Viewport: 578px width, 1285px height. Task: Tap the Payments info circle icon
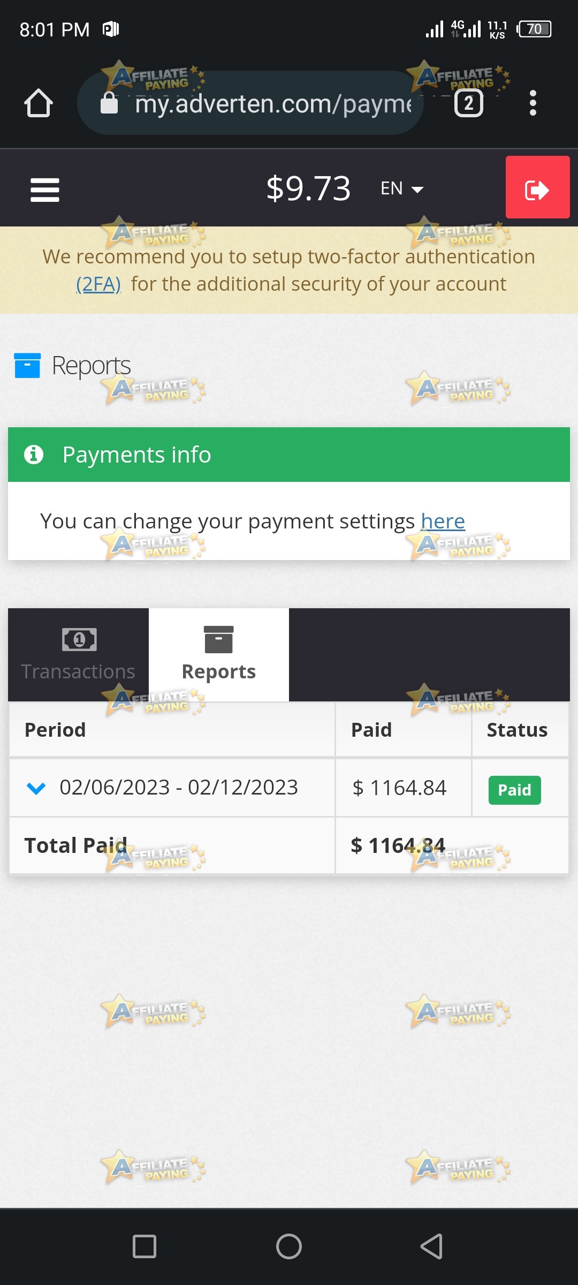(x=34, y=454)
